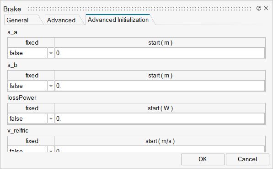Click the help question mark icon
Screen dimensions: 273x169
tap(259, 8)
